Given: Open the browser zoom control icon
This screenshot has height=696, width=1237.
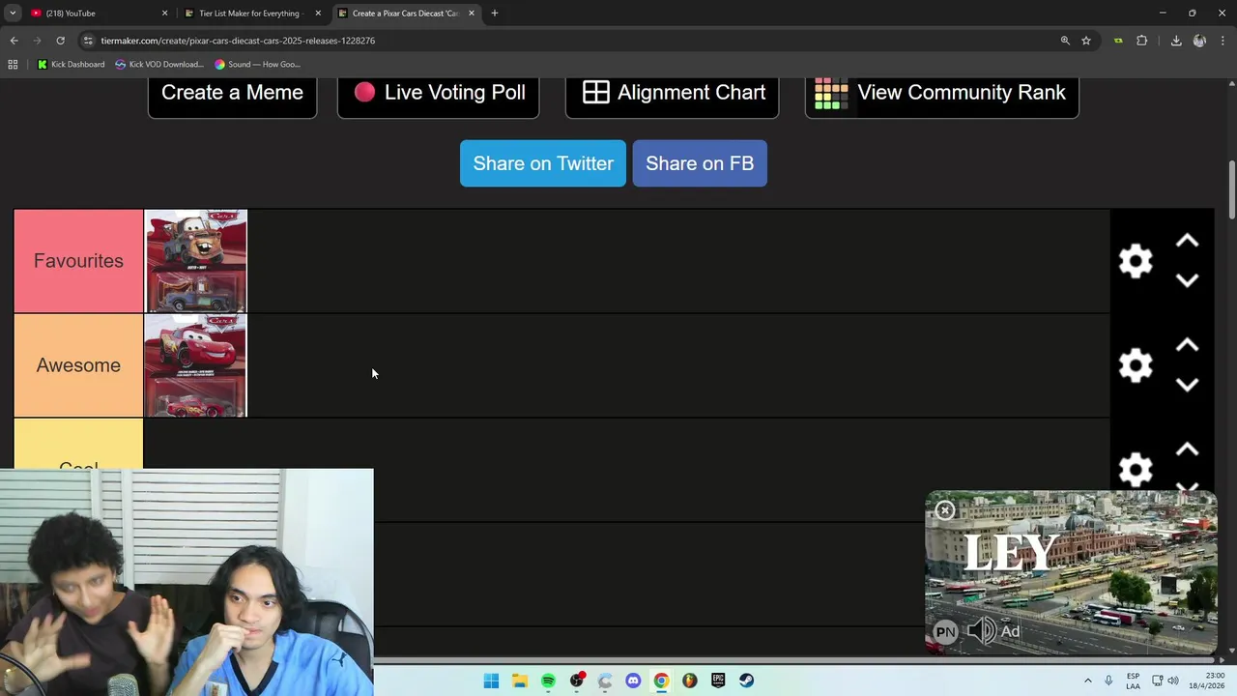Looking at the screenshot, I should [x=1065, y=41].
